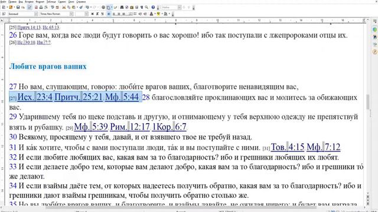
Task: Open the Правка menu
Action: (x=12, y=2)
